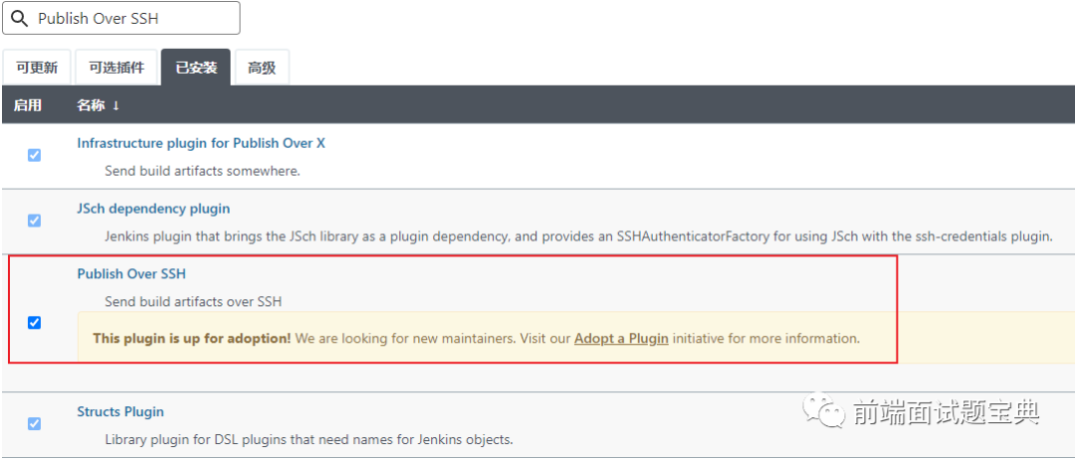
Task: Open Infrastructure plugin for Publish Over X link
Action: [x=201, y=143]
